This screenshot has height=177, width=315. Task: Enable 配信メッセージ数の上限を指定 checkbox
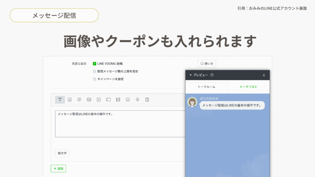(x=95, y=71)
